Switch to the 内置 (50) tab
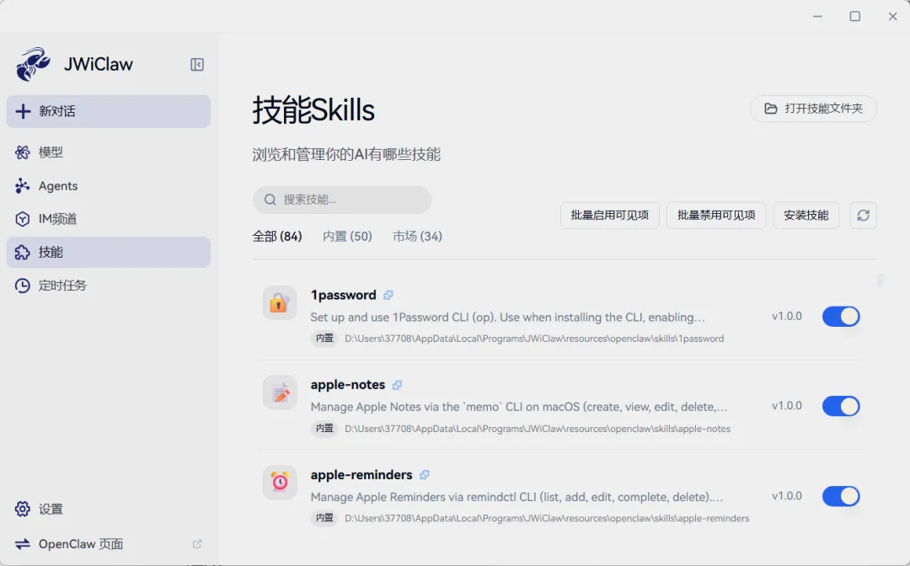The width and height of the screenshot is (910, 566). (x=347, y=237)
